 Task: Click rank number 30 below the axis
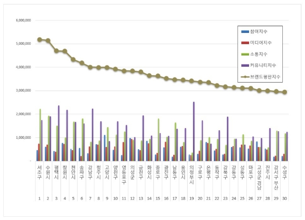[x=285, y=198]
